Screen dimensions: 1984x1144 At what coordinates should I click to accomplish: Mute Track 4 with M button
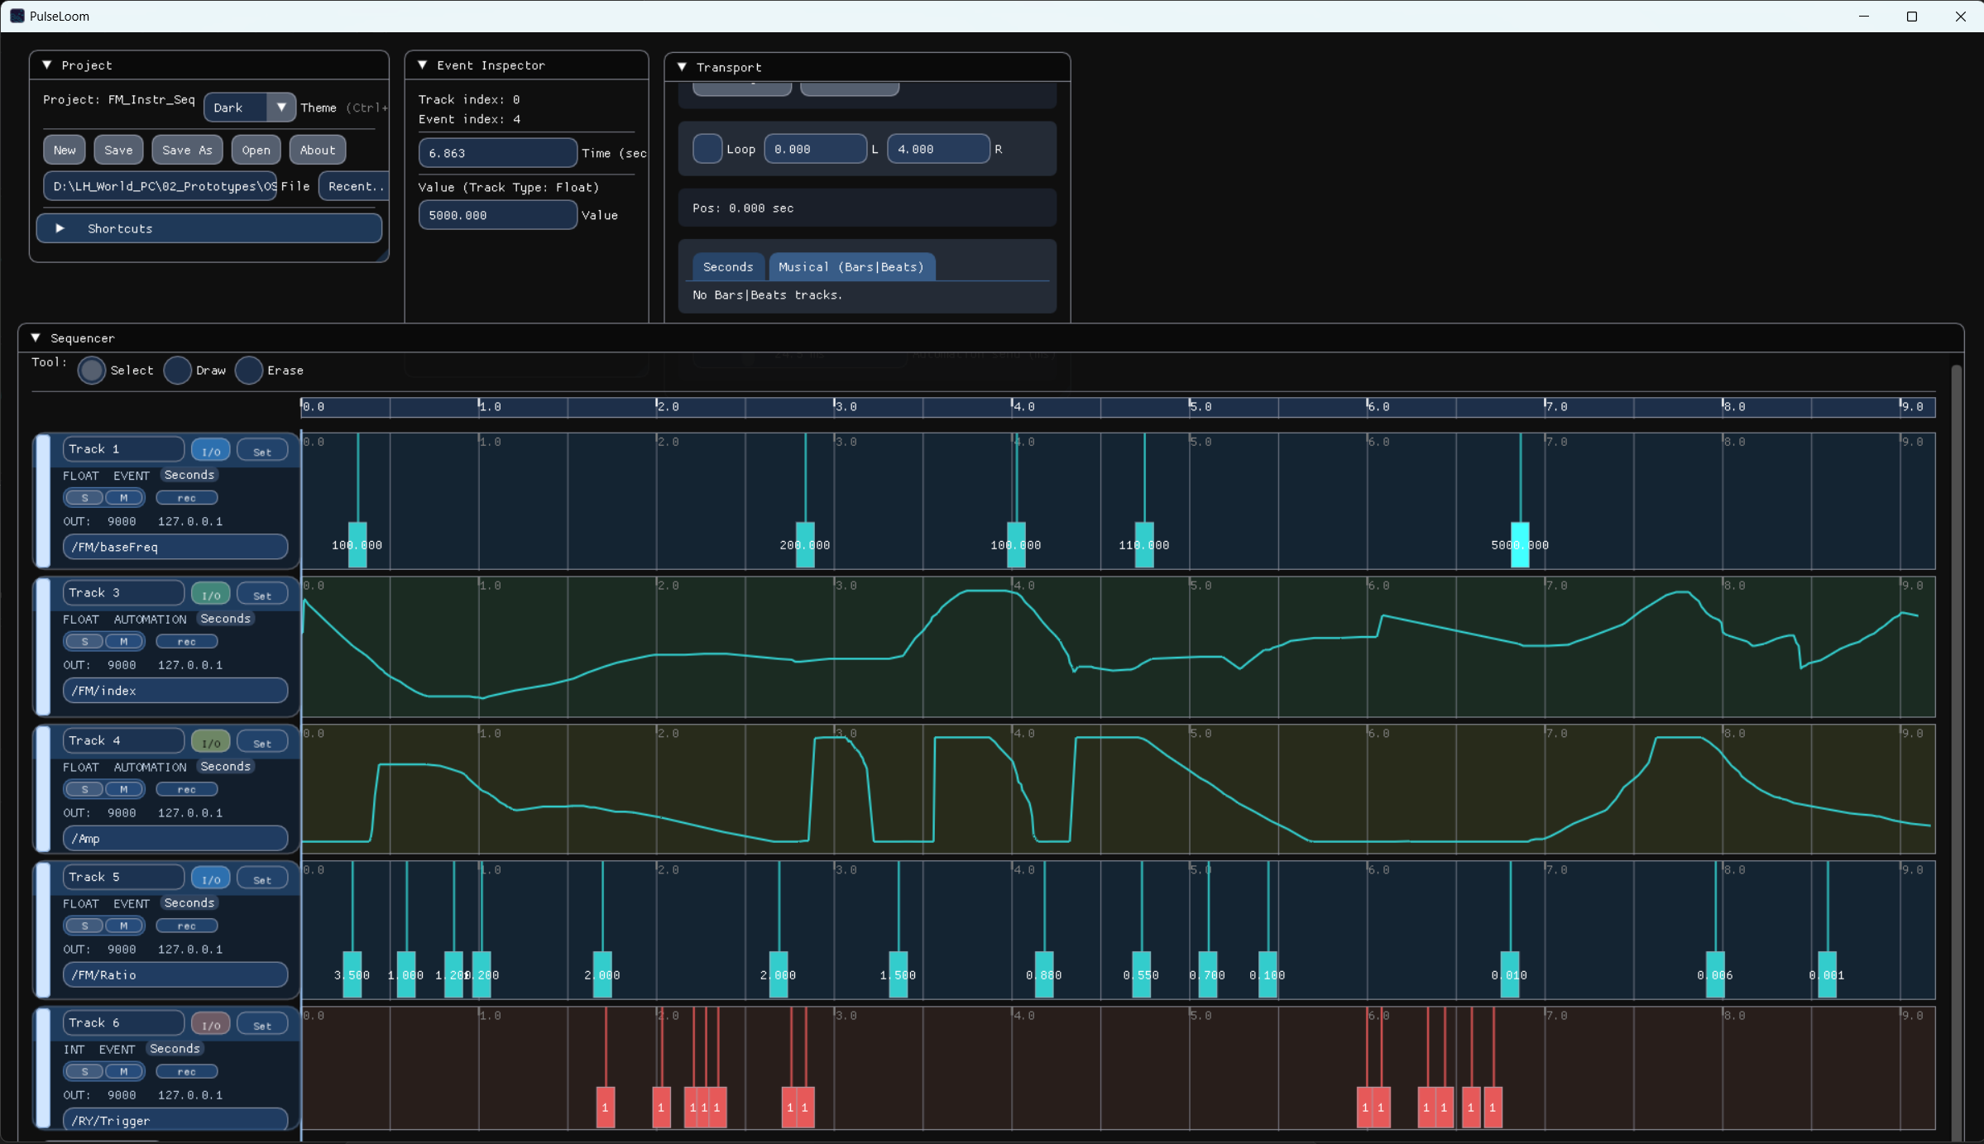[x=124, y=789]
